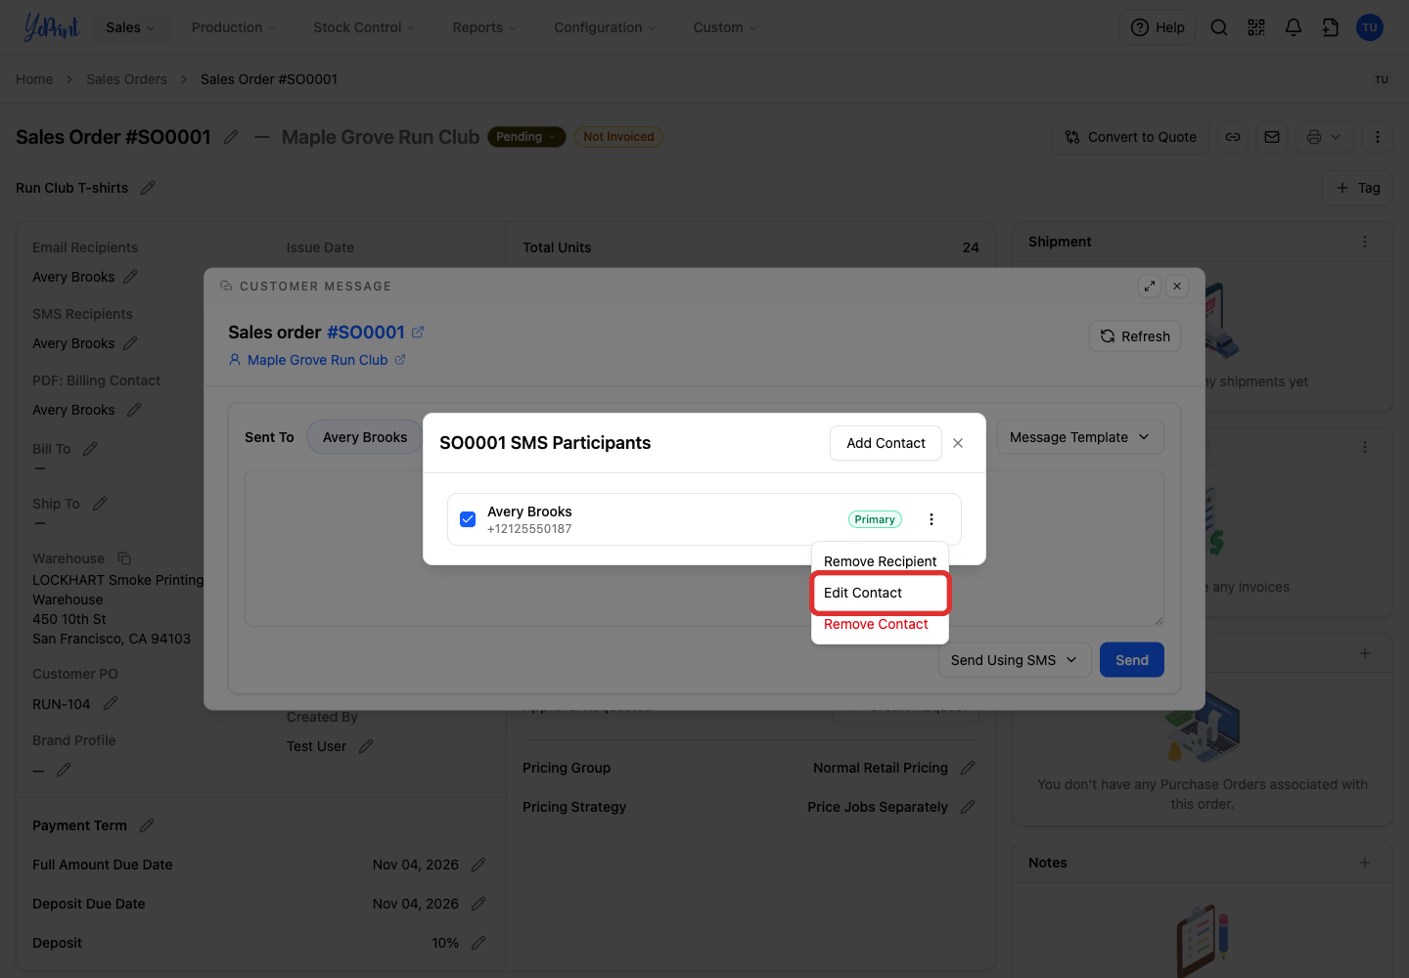Click the Not Invoiced badge
Viewport: 1409px width, 978px height.
click(618, 137)
